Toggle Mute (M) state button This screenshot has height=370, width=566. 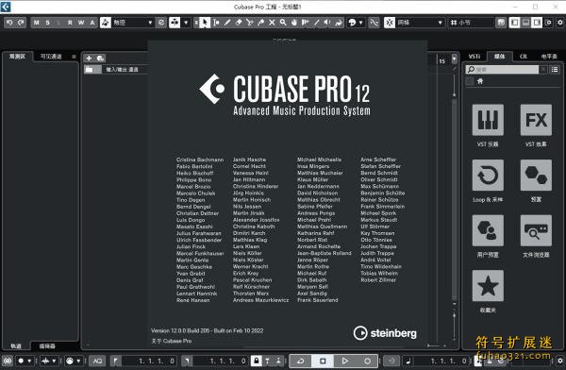[37, 23]
